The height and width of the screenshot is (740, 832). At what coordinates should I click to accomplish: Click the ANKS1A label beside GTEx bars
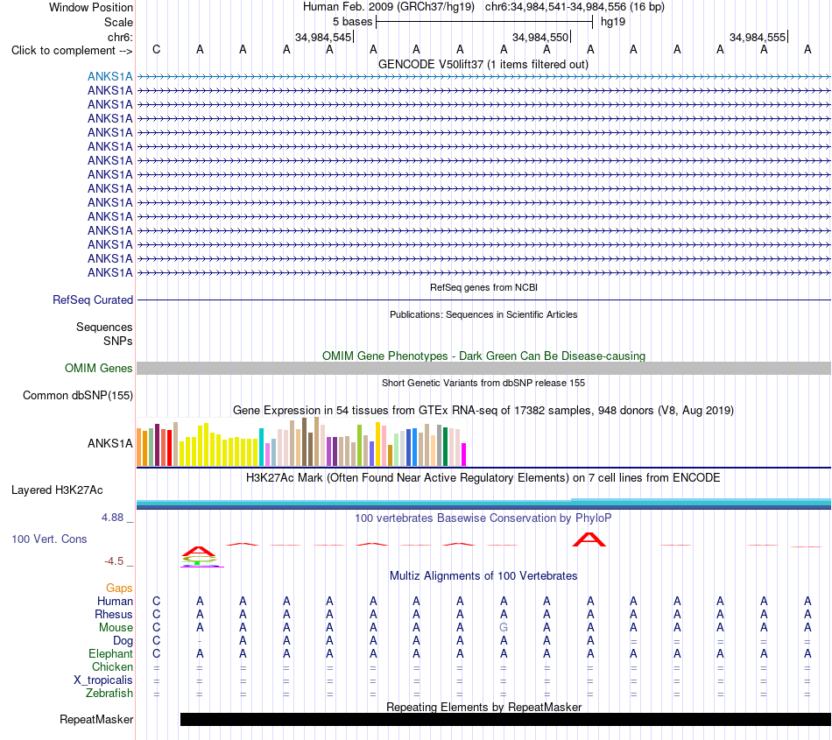[x=109, y=443]
